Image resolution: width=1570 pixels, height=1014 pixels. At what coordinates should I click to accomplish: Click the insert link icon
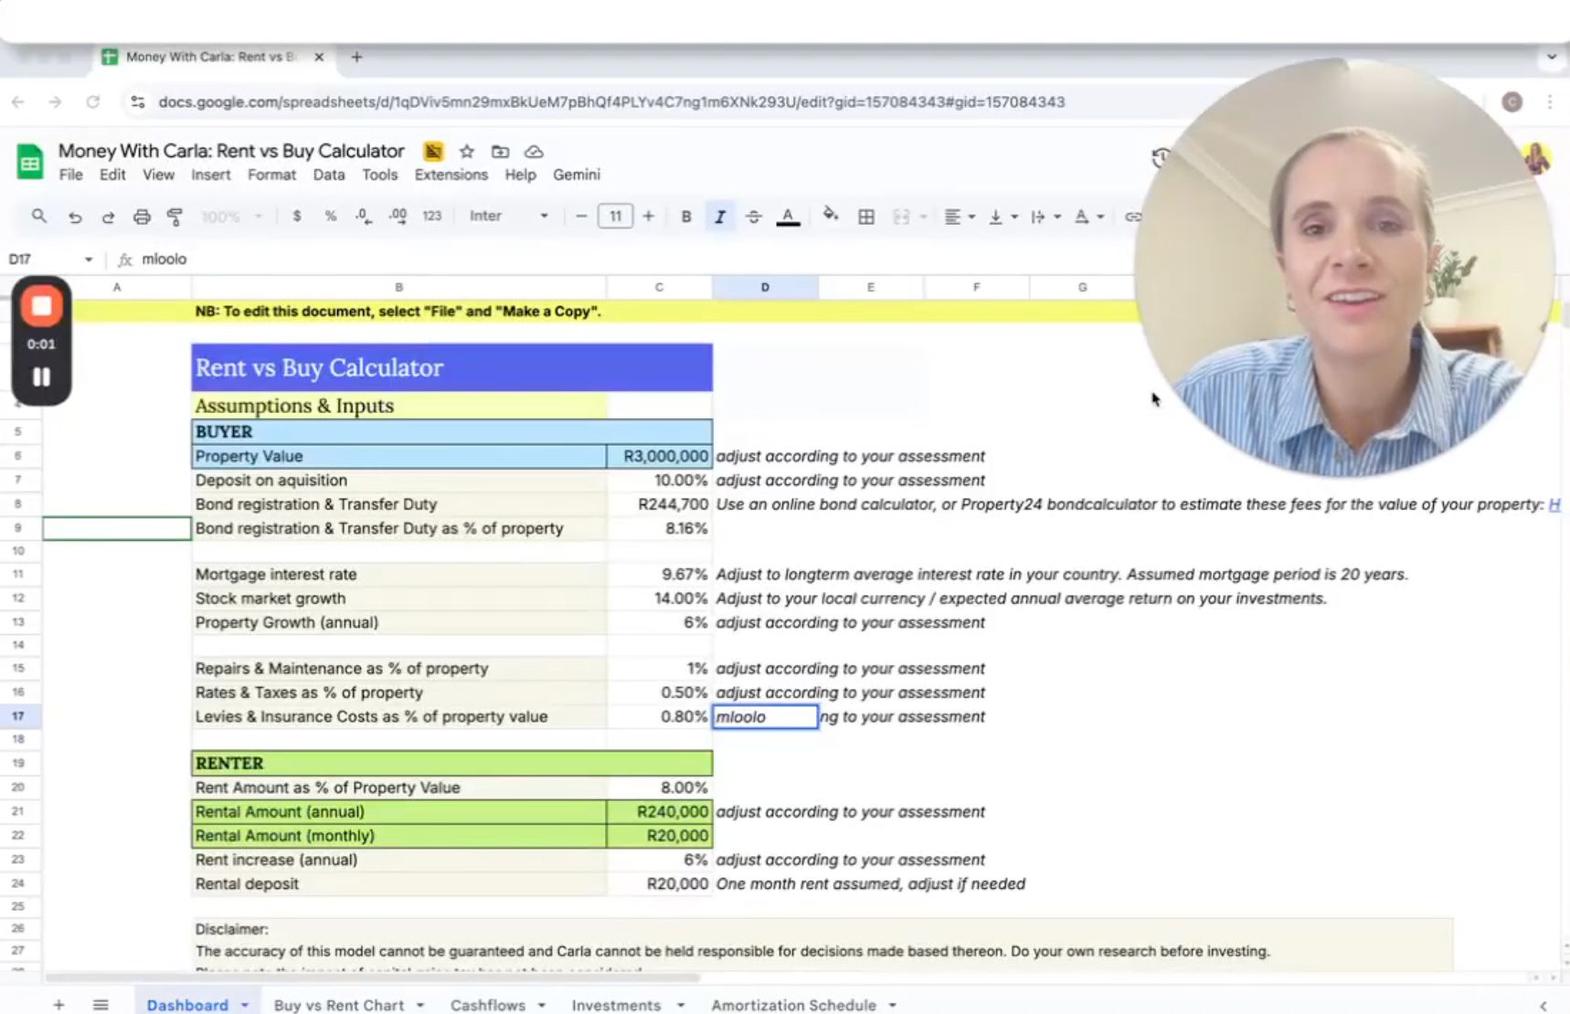(1132, 217)
